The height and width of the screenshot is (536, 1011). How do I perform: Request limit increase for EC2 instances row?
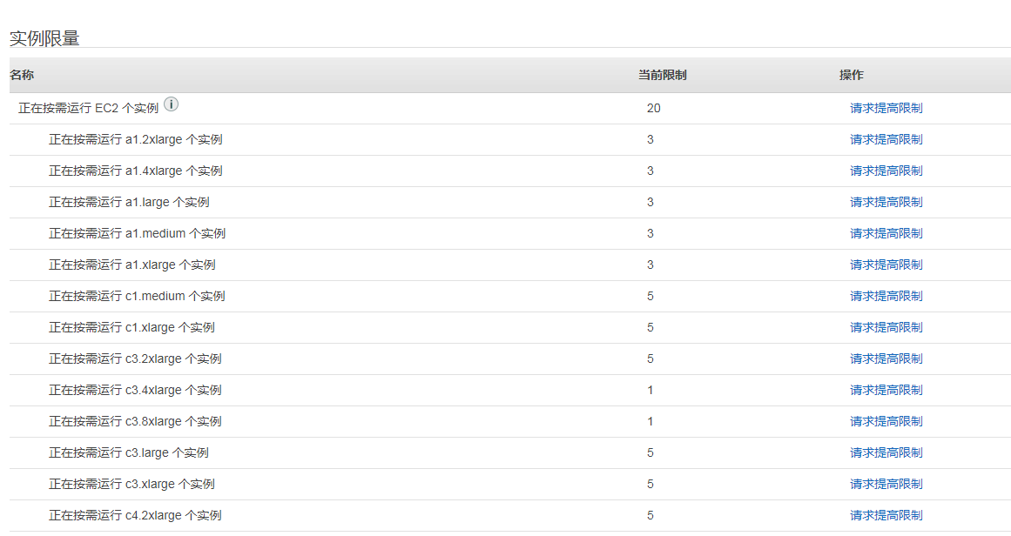pos(886,108)
